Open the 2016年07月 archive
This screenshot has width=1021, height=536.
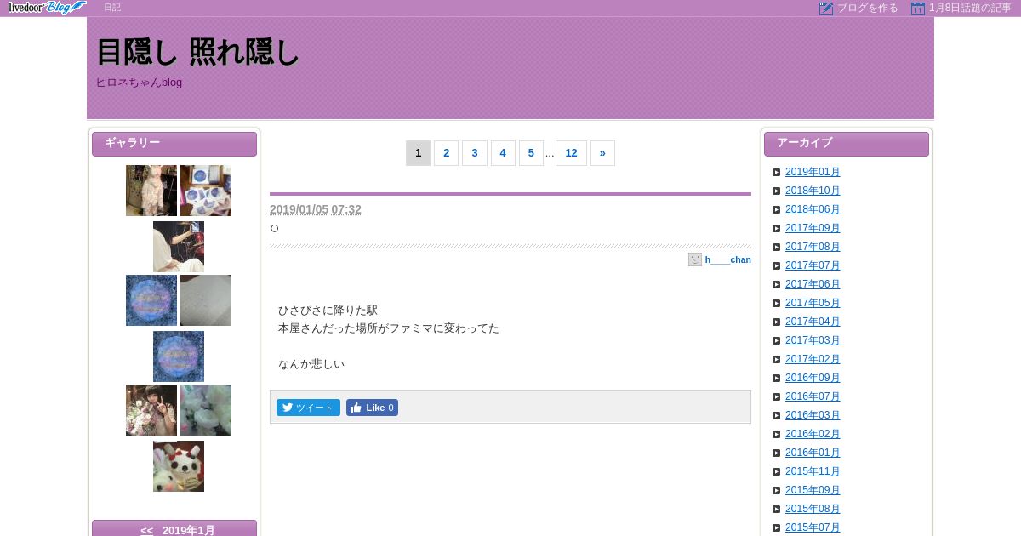point(813,396)
